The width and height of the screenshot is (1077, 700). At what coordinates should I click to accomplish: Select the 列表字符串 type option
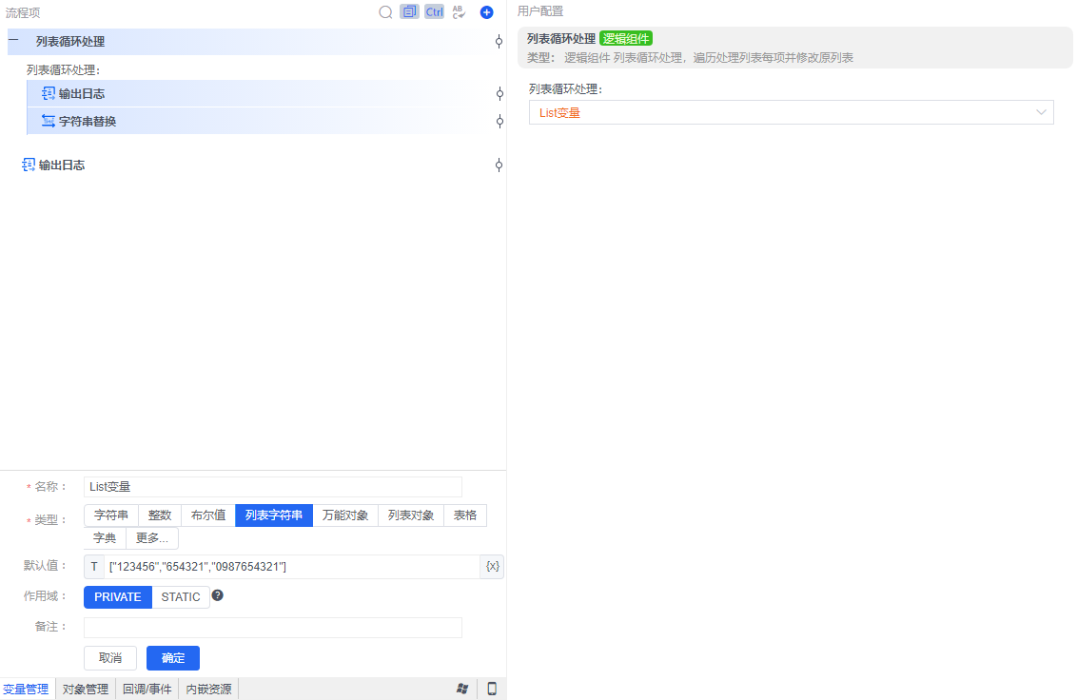[x=273, y=515]
